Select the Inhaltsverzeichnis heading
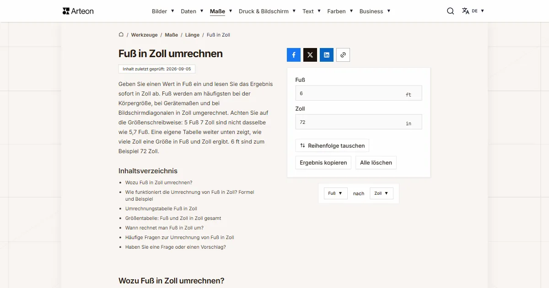This screenshot has width=549, height=288. click(148, 171)
